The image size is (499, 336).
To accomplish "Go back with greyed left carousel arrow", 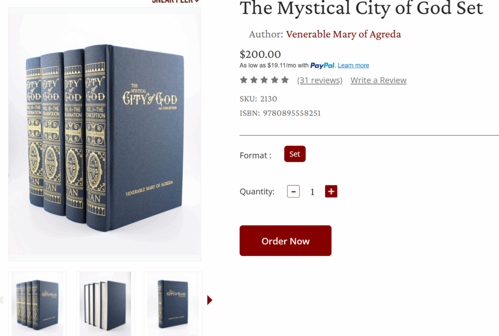I will coord(1,300).
